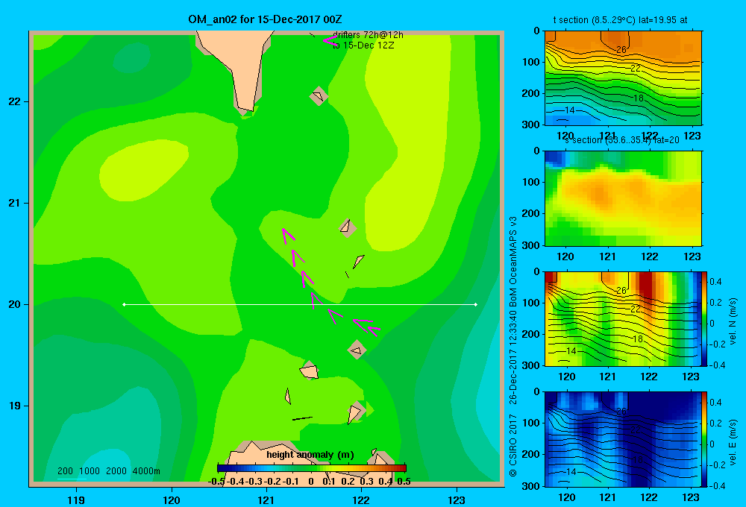Click the '-0.4' tick on vel. E colorbar
This screenshot has width=746, height=507.
click(x=717, y=485)
